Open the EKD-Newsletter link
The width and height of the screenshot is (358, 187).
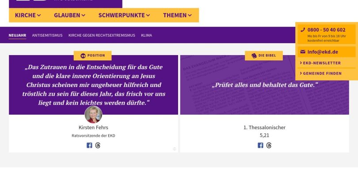tap(322, 63)
